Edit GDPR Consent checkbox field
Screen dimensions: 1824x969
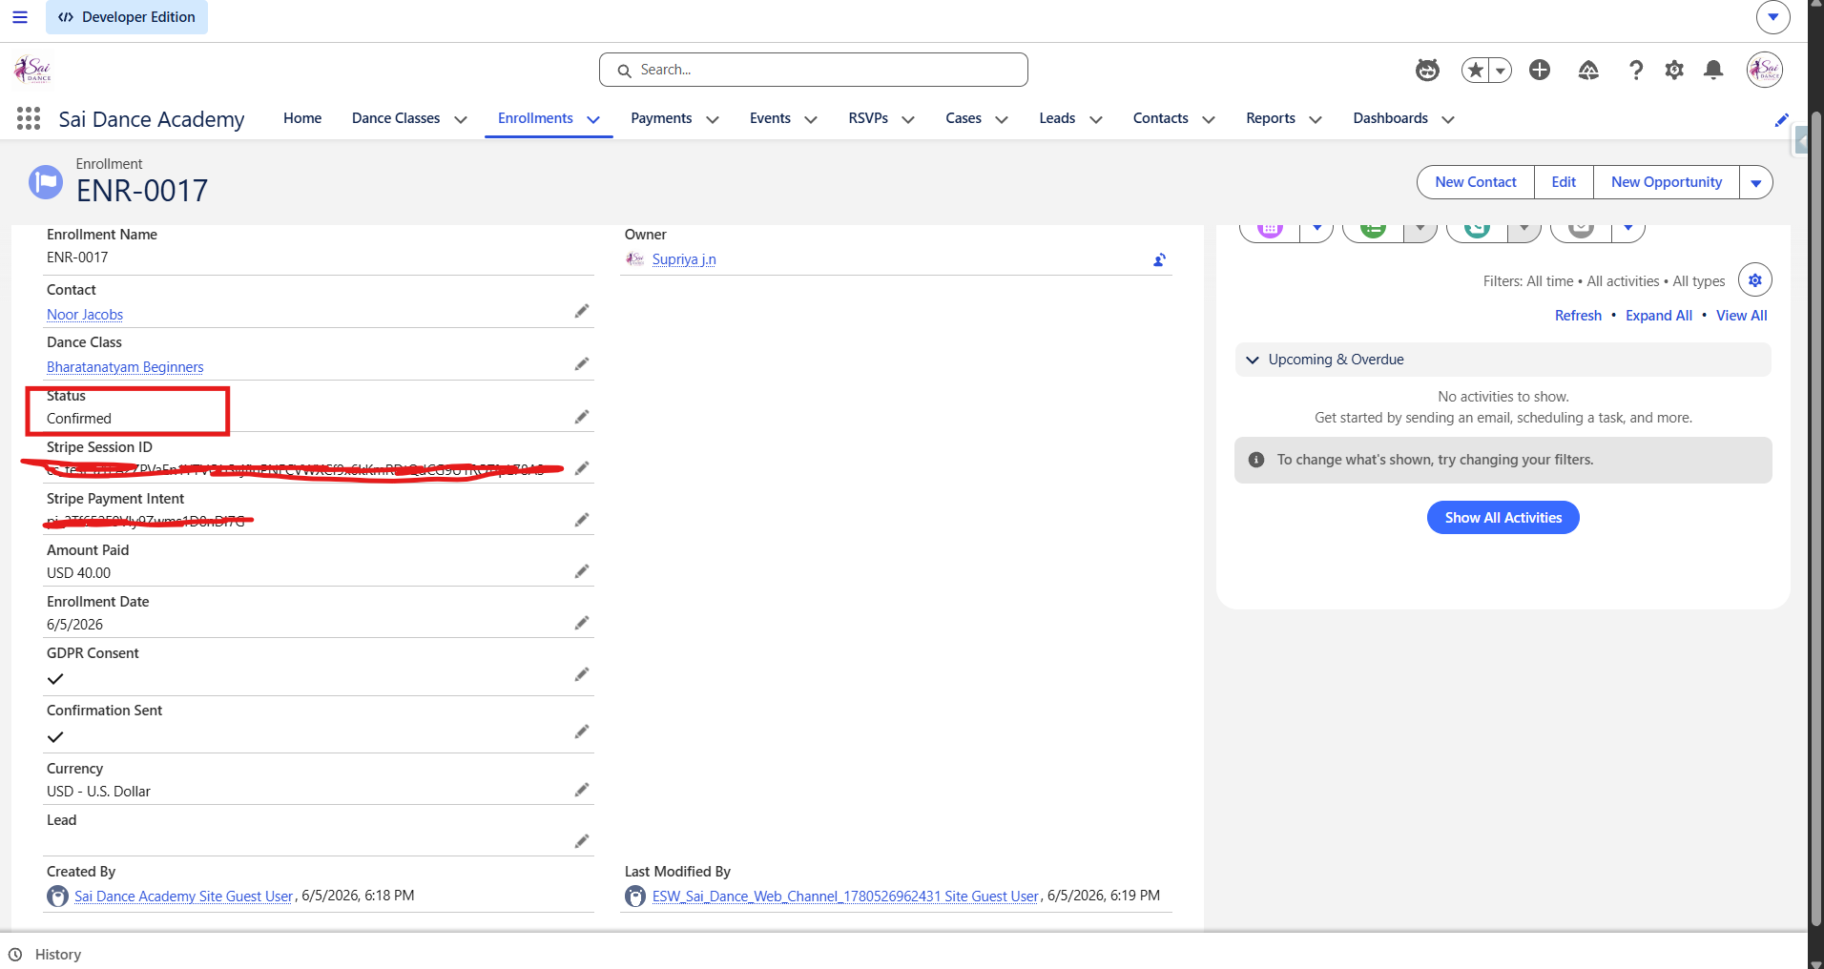point(582,674)
